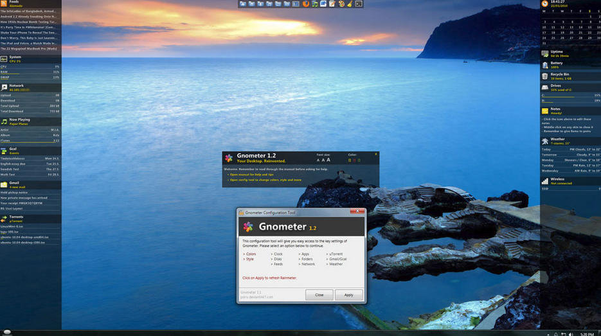Open email 'Hold pickup notice'
The width and height of the screenshot is (601, 336).
(14, 192)
